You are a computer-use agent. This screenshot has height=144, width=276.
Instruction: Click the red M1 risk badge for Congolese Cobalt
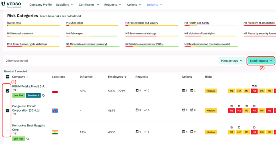[x=231, y=110]
